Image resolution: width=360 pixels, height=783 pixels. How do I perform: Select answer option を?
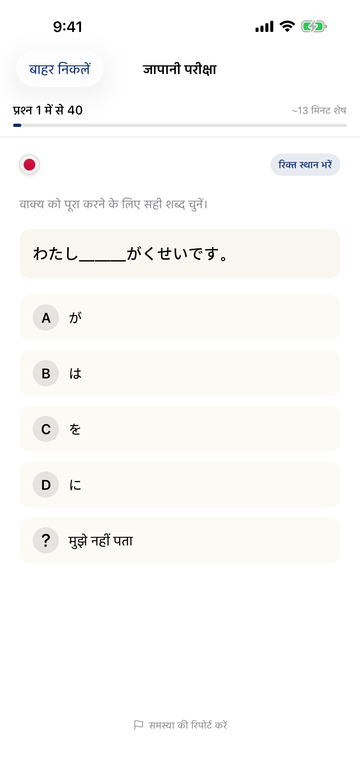180,429
